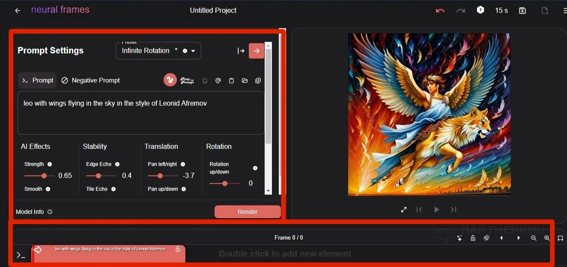This screenshot has width=567, height=267.
Task: Adjust the Rotation up/down slider
Action: [224, 184]
